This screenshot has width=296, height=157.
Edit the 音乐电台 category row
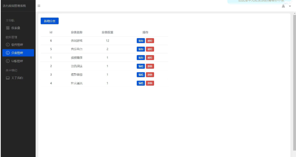click(141, 49)
